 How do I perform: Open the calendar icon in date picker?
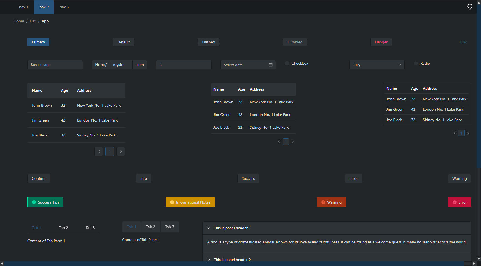pos(271,65)
